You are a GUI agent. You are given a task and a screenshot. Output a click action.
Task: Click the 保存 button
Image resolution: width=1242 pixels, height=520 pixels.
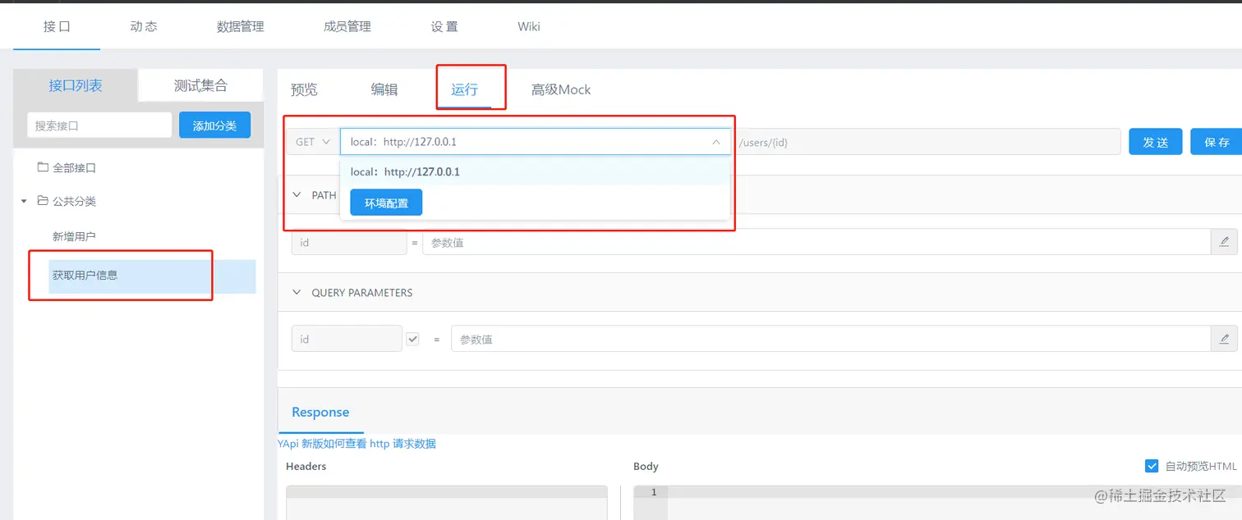(x=1217, y=142)
